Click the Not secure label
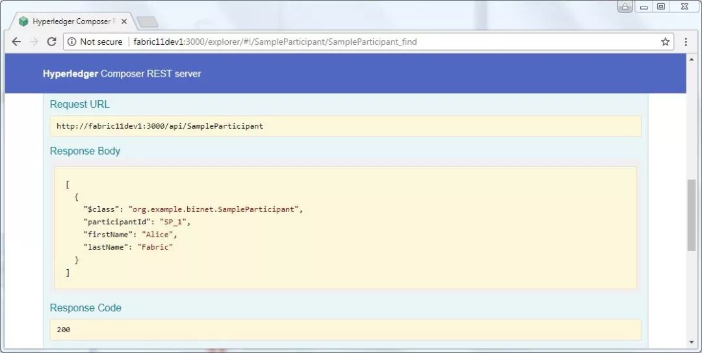The height and width of the screenshot is (353, 702). [x=101, y=42]
